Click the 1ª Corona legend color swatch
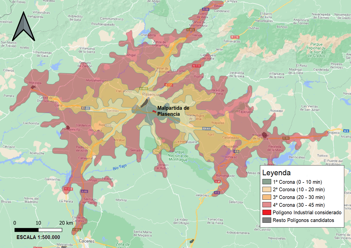This screenshot has width=351, height=248. click(x=267, y=182)
